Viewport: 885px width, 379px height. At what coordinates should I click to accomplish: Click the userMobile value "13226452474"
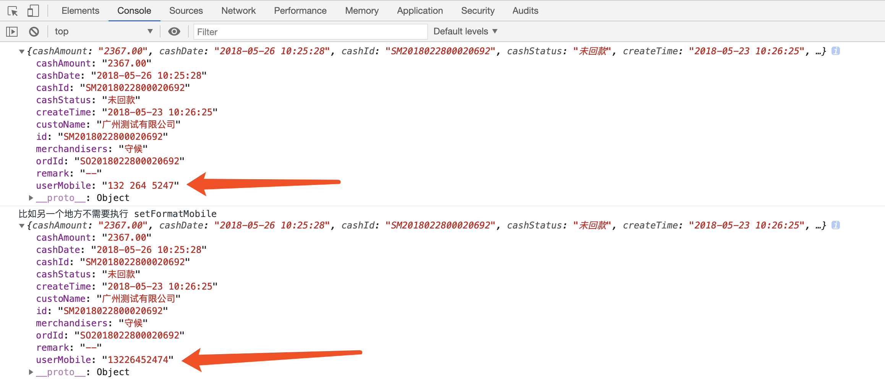click(138, 360)
